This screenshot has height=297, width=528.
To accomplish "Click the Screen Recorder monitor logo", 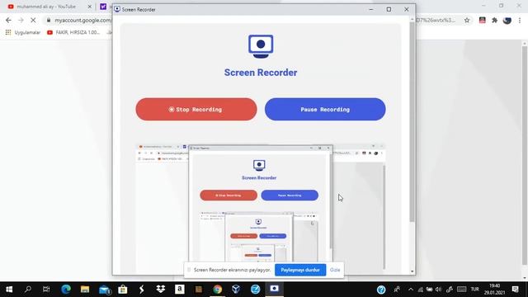I will pos(261,46).
